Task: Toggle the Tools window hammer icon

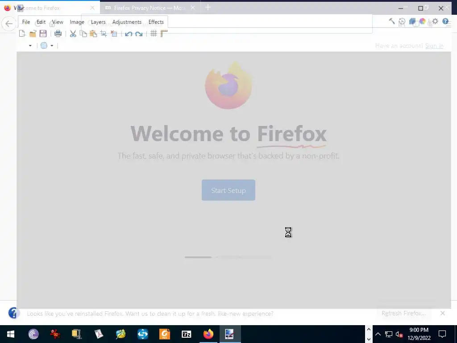Action: point(392,21)
